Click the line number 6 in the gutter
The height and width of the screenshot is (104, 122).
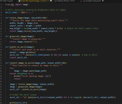1,18
